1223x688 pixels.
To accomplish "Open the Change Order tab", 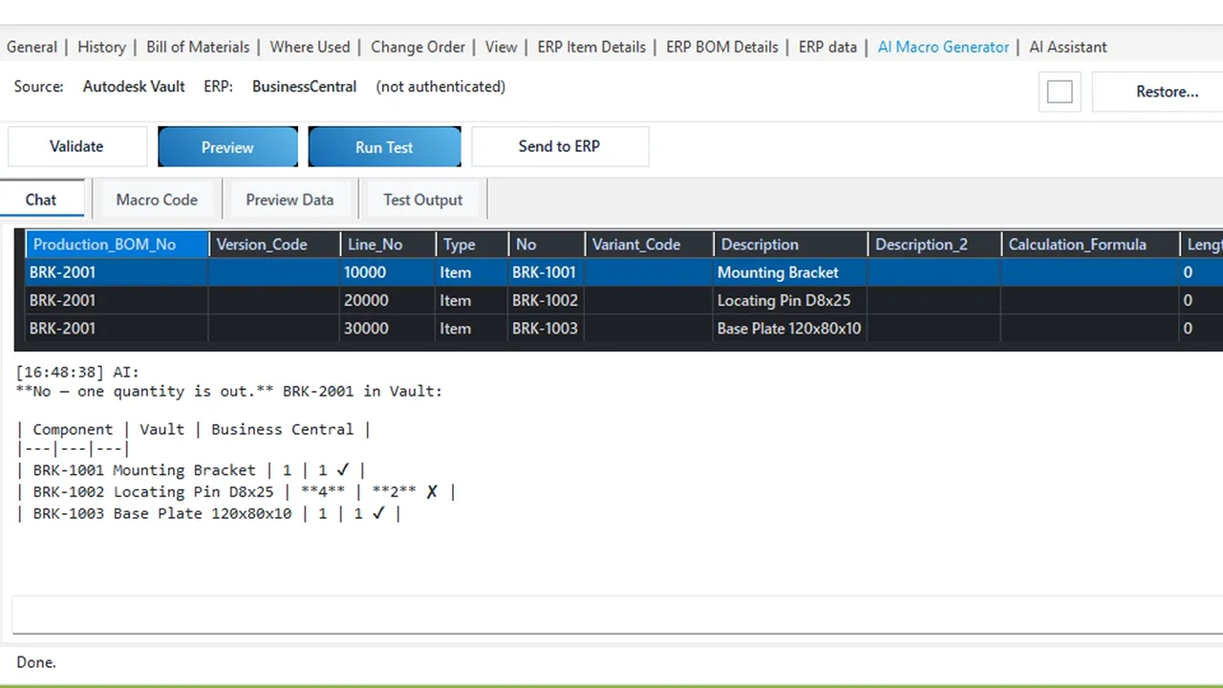I will pos(418,47).
